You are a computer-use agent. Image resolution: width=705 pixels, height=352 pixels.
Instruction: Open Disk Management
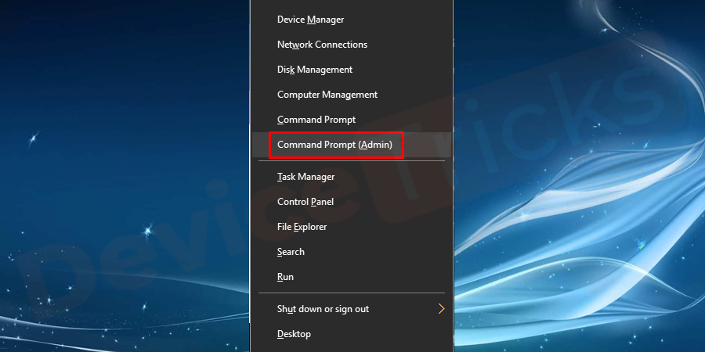tap(315, 70)
